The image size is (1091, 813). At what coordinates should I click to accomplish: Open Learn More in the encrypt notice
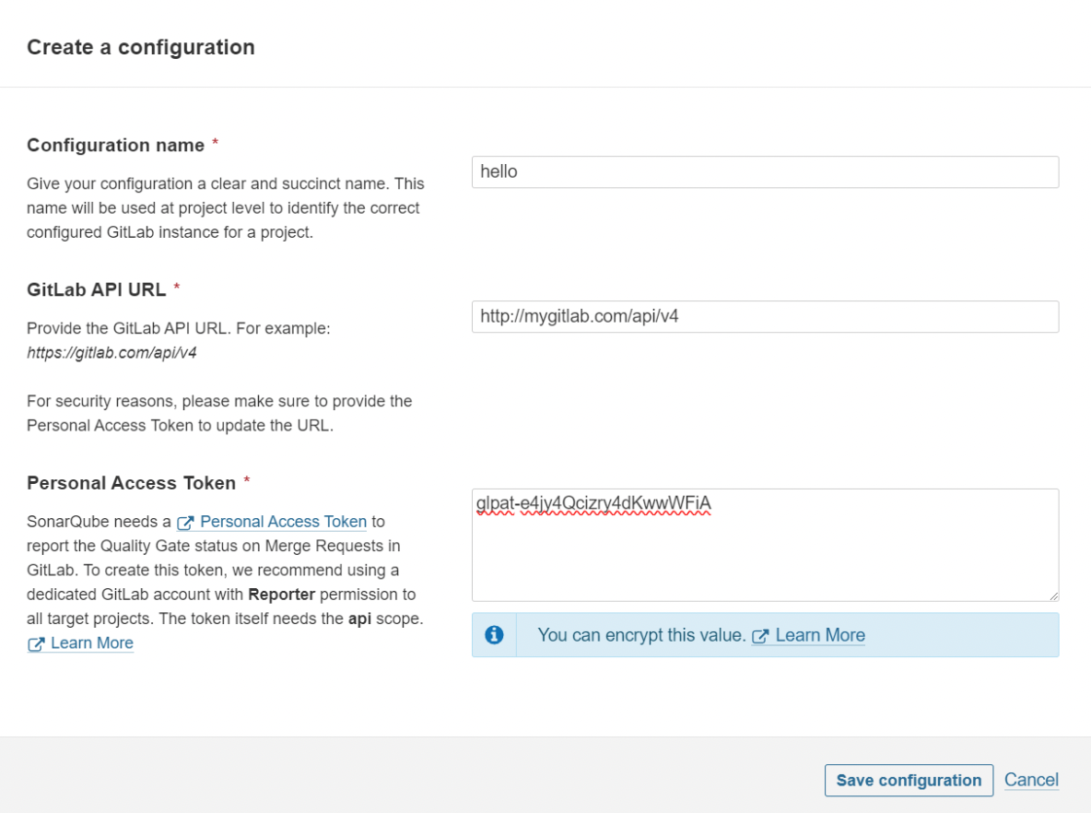tap(820, 635)
